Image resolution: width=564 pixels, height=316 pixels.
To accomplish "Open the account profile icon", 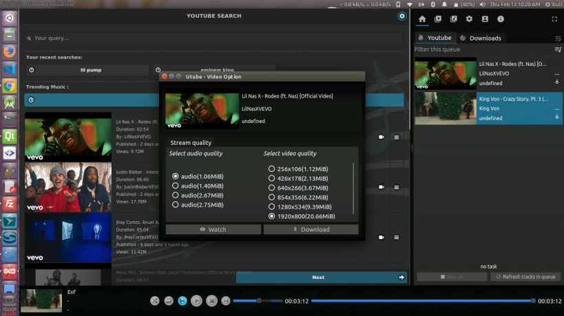I will [485, 19].
